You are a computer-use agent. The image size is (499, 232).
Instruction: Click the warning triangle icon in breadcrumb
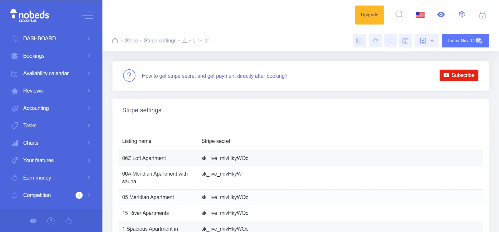click(185, 41)
